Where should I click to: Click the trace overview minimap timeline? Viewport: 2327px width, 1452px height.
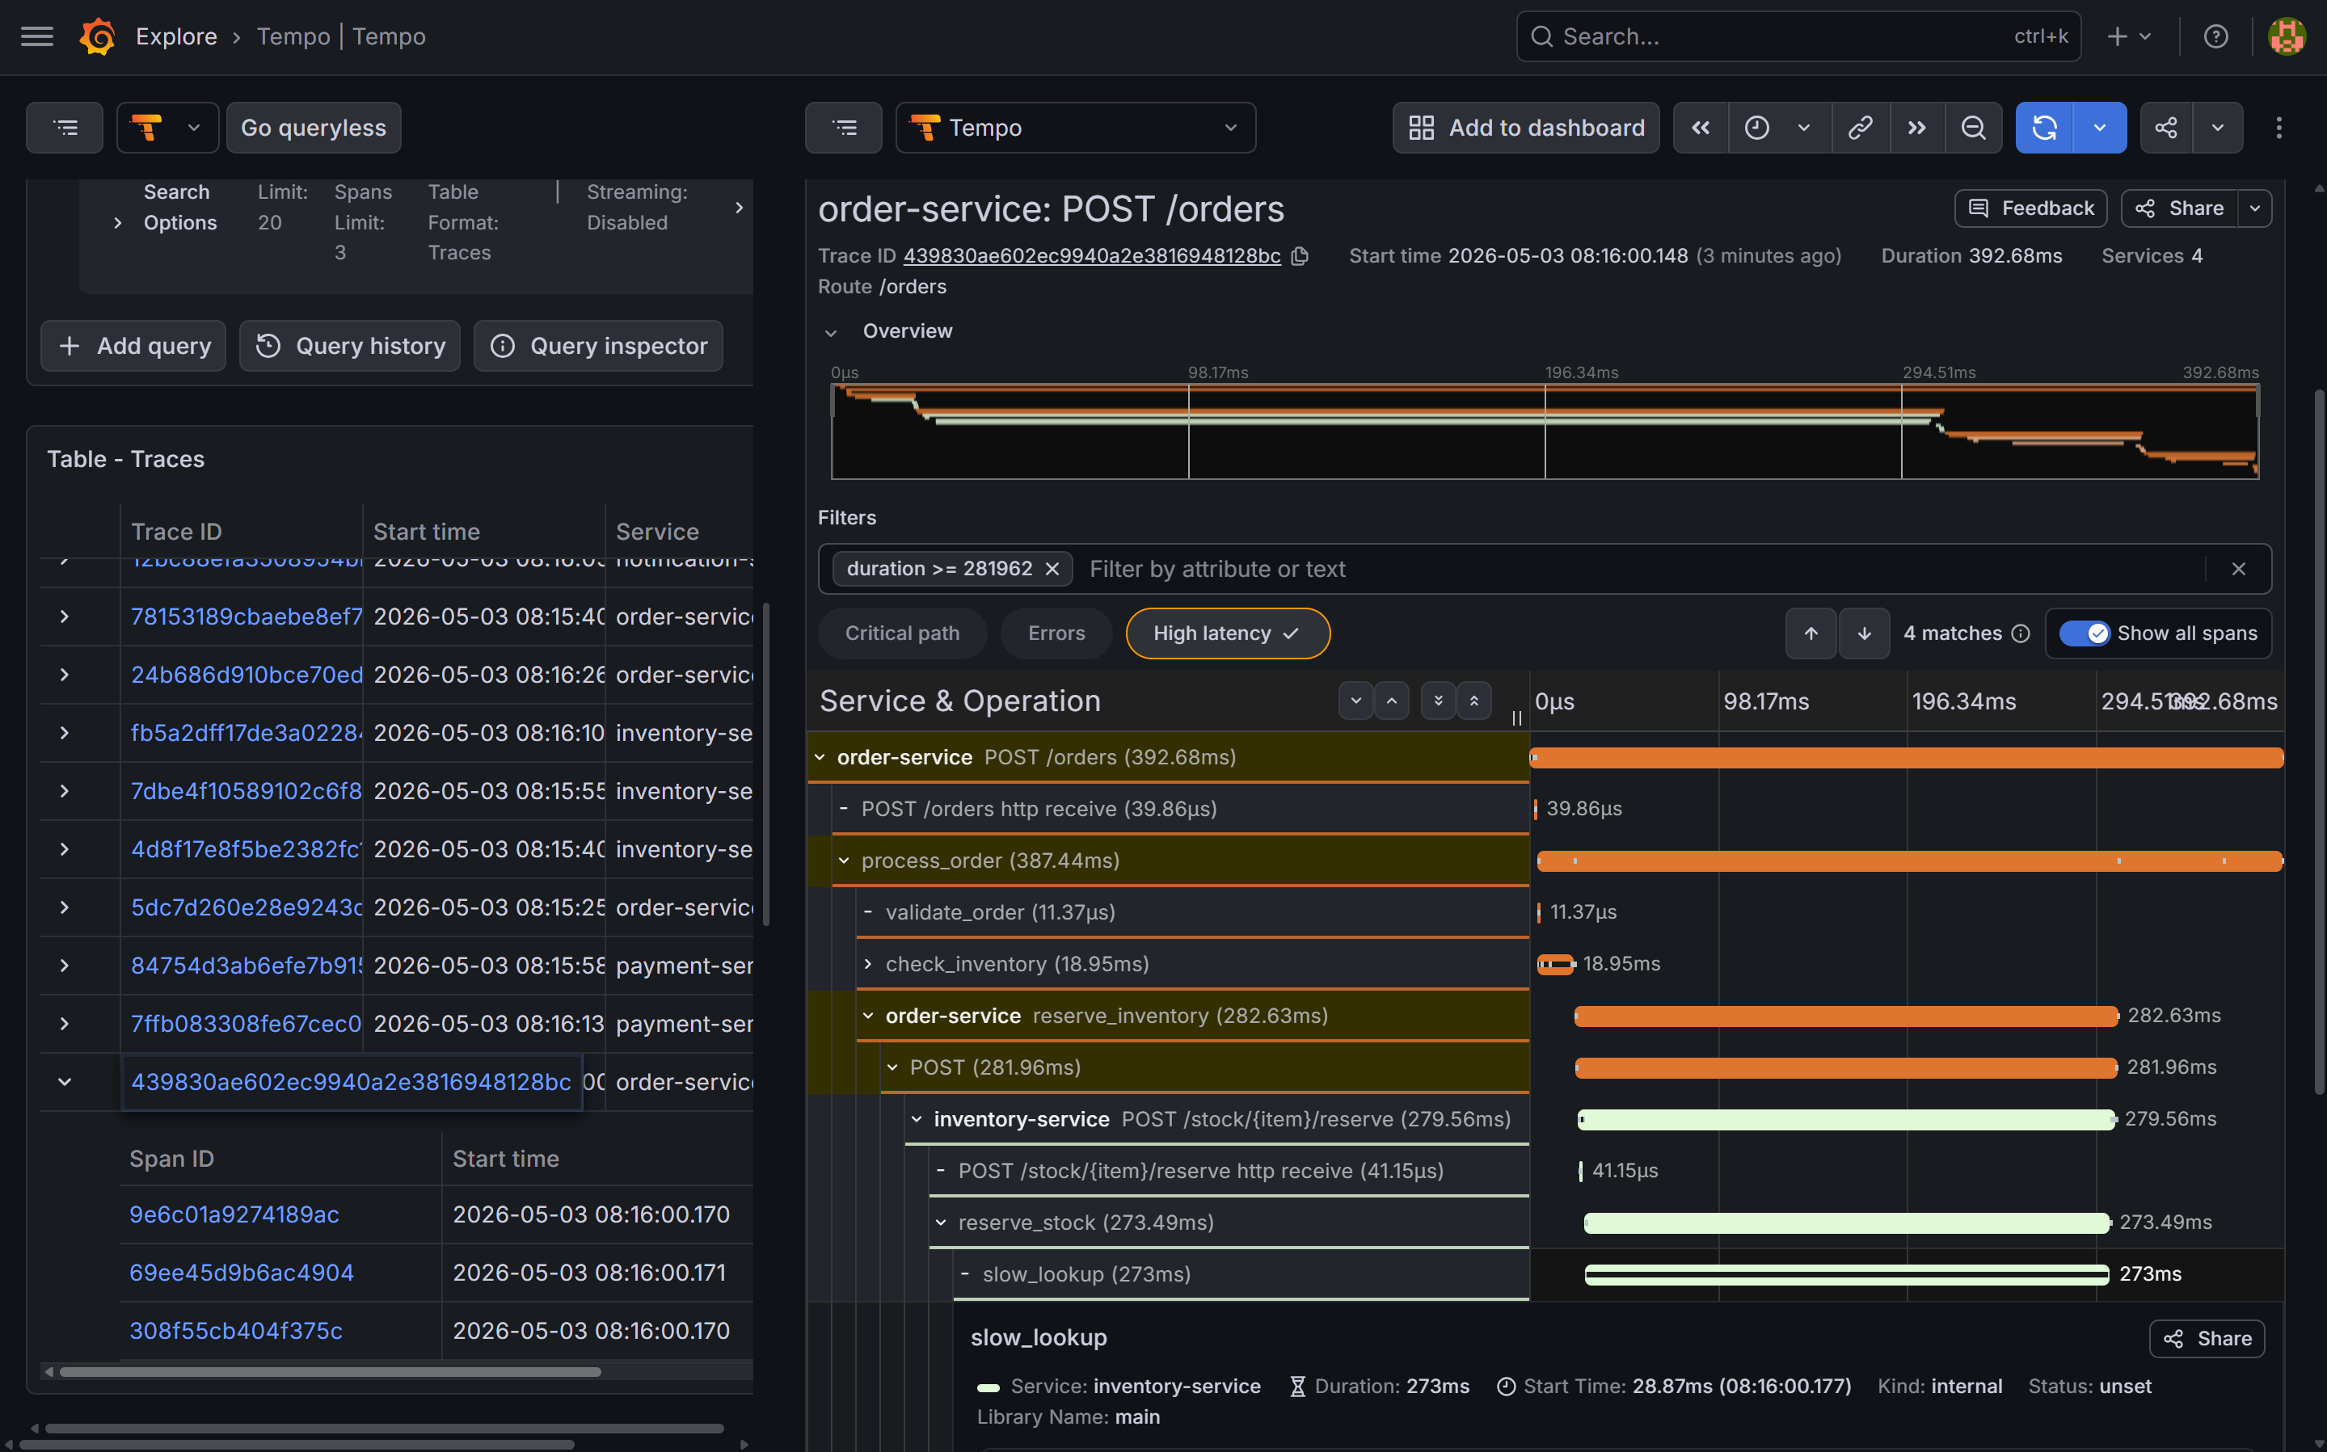point(1545,432)
